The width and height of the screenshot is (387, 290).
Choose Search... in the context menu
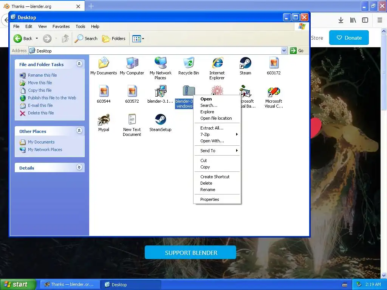217,105
